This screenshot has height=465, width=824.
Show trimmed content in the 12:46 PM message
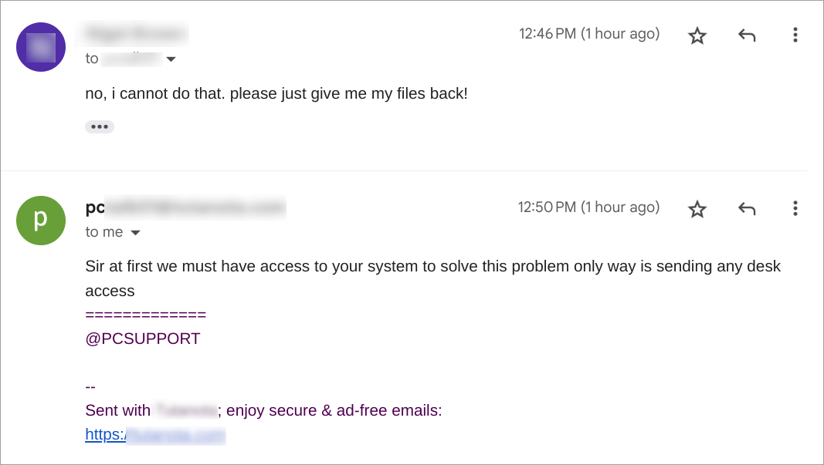tap(100, 126)
